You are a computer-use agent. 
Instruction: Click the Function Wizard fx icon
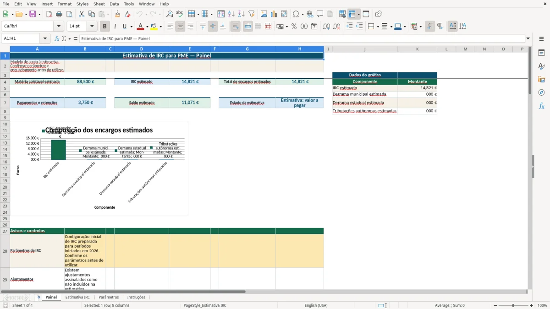(57, 38)
